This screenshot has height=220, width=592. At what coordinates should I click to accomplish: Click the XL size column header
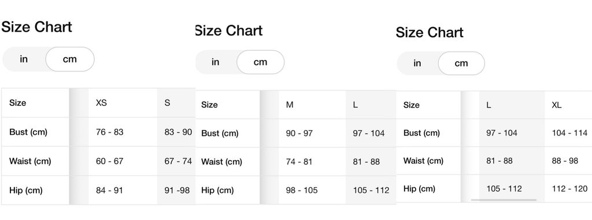pos(557,105)
